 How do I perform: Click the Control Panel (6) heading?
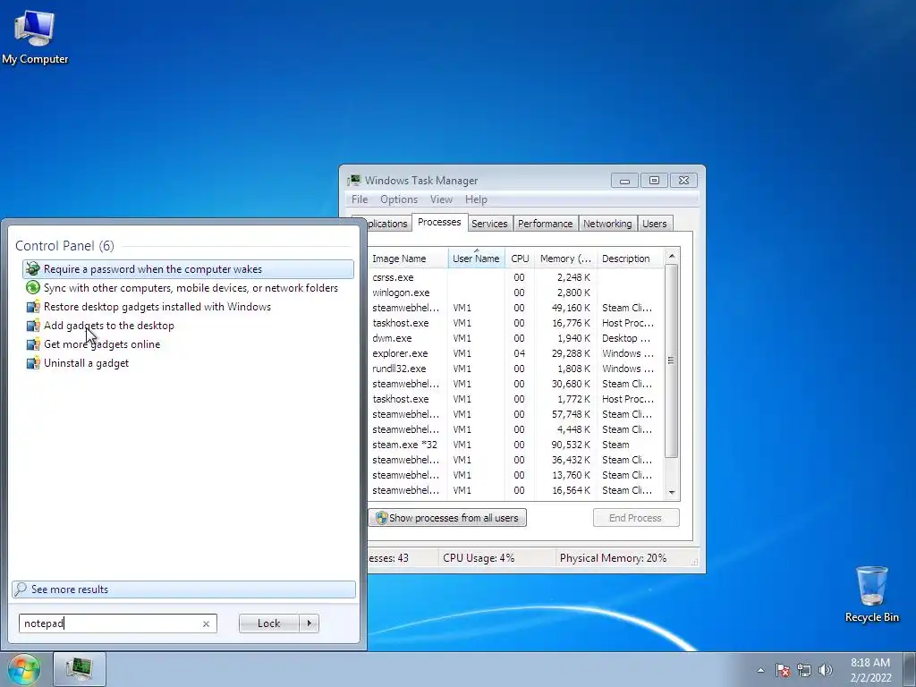[x=64, y=246]
